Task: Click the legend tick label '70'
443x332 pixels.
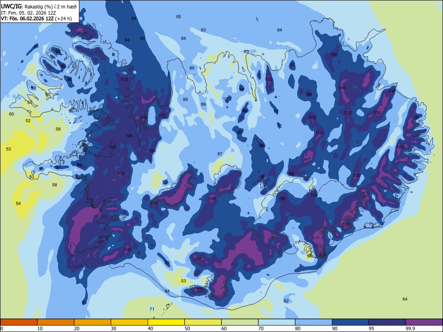Action: (261, 328)
